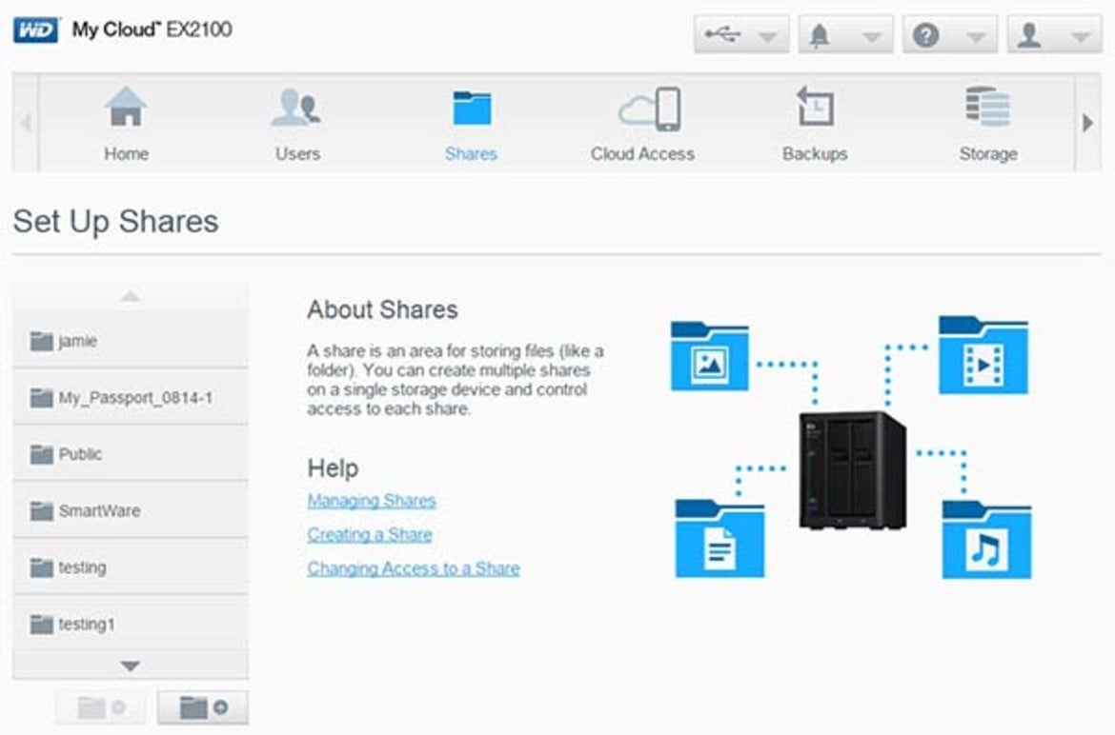Open Changing Access to a Share link
The image size is (1115, 735).
(x=414, y=568)
